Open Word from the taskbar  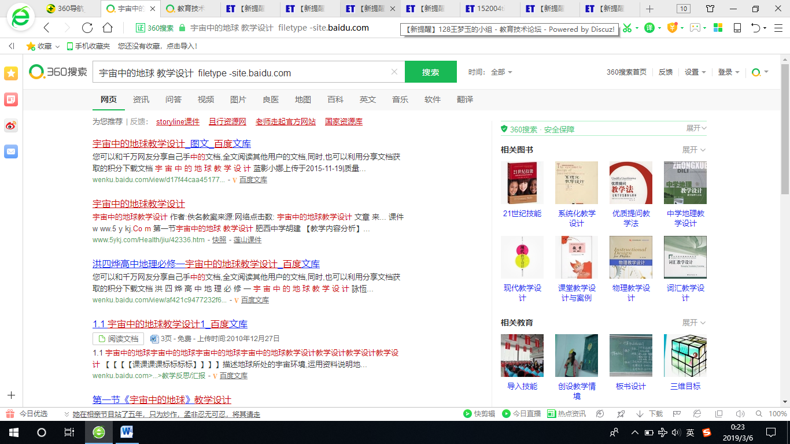(x=127, y=432)
